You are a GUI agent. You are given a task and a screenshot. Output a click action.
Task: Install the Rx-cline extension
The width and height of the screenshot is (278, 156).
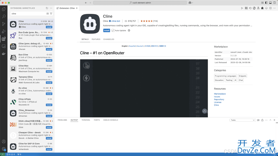[49, 94]
